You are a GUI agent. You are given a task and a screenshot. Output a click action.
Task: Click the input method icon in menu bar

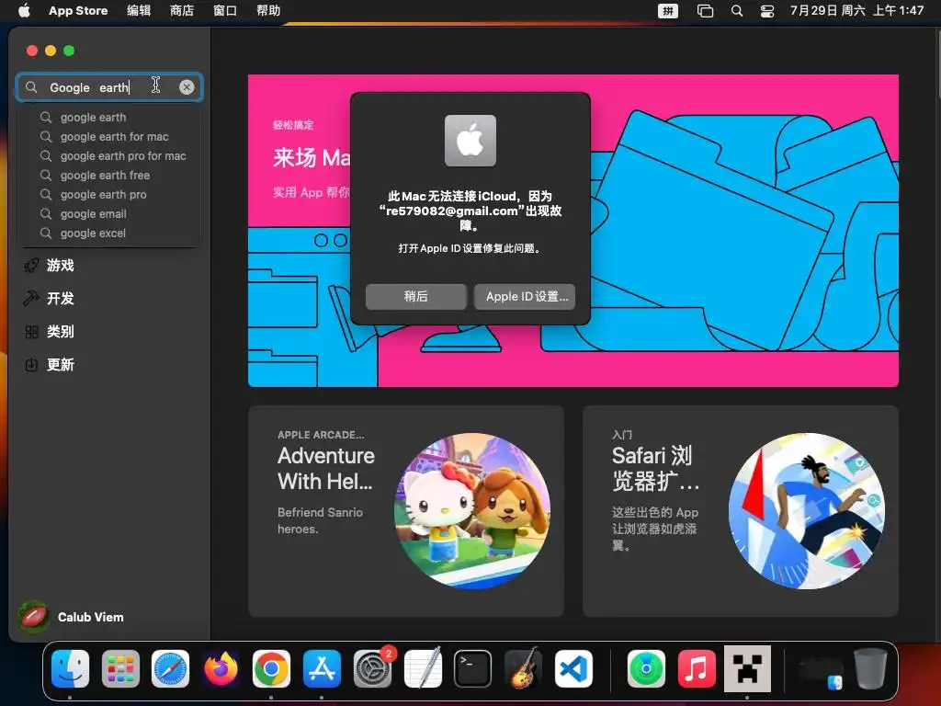(668, 10)
